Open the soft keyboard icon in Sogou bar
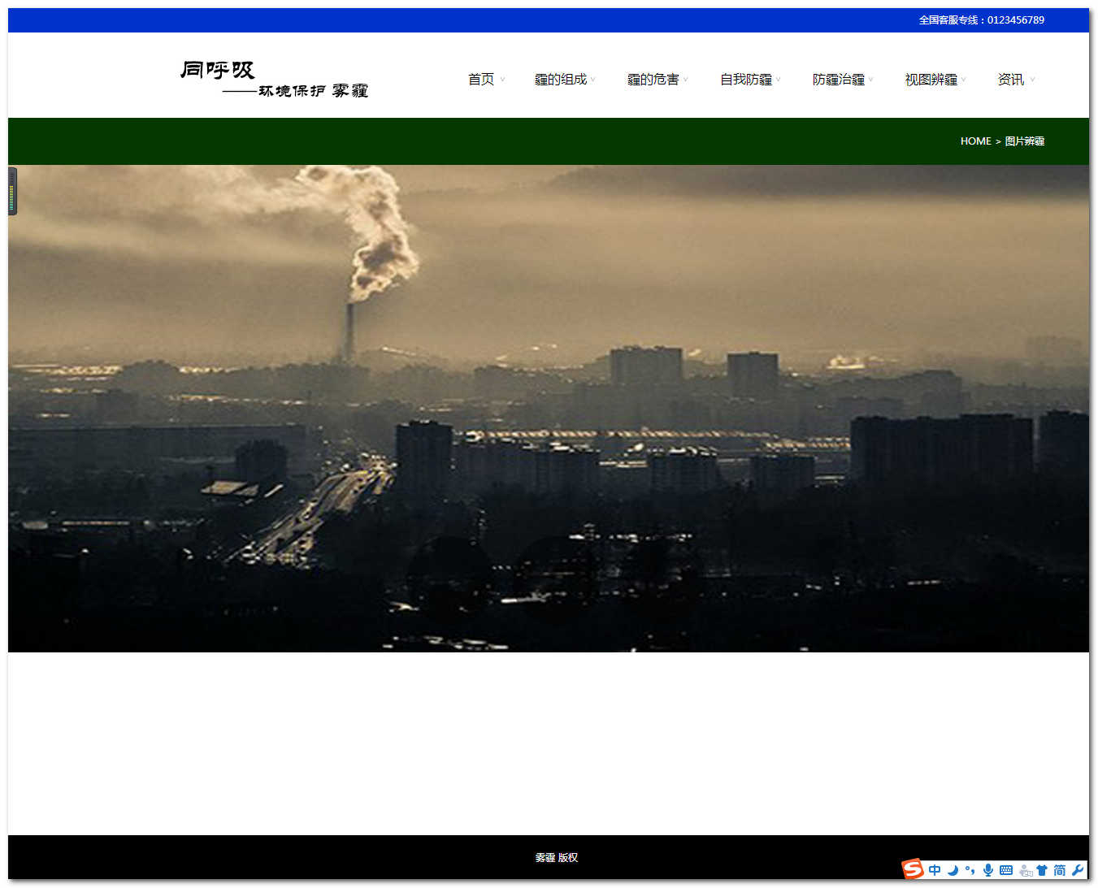Viewport: 1098px width, 888px height. [x=1006, y=870]
